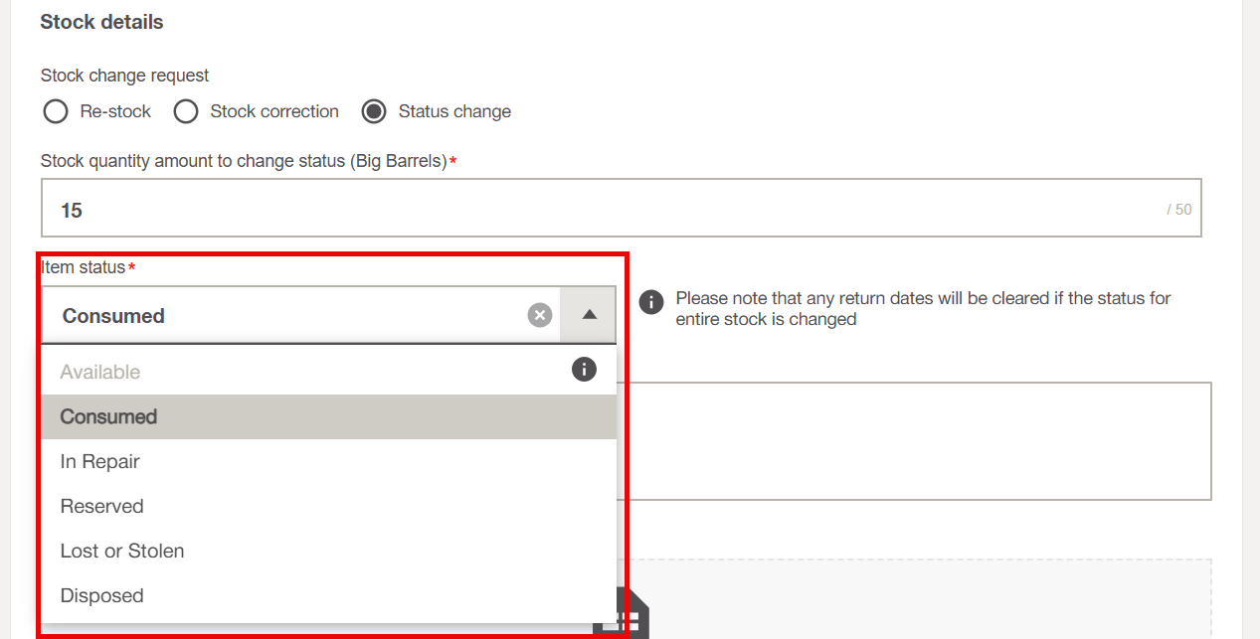Click the Item status field label
This screenshot has width=1260, height=639.
pos(84,267)
